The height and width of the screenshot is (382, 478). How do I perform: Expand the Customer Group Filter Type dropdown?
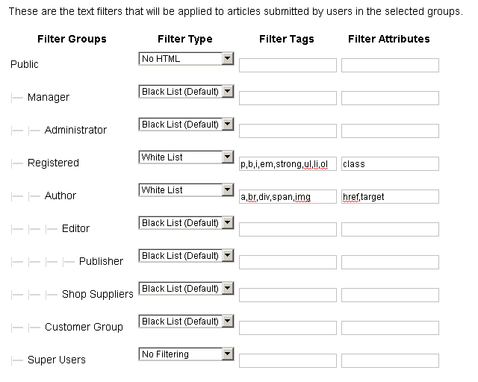click(x=187, y=322)
